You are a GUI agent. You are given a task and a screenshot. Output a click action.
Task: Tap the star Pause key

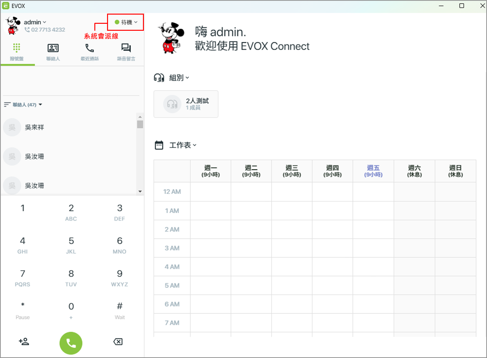(23, 311)
